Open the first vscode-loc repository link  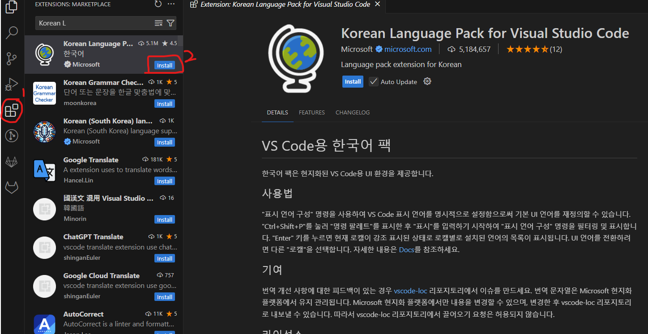[x=410, y=291]
